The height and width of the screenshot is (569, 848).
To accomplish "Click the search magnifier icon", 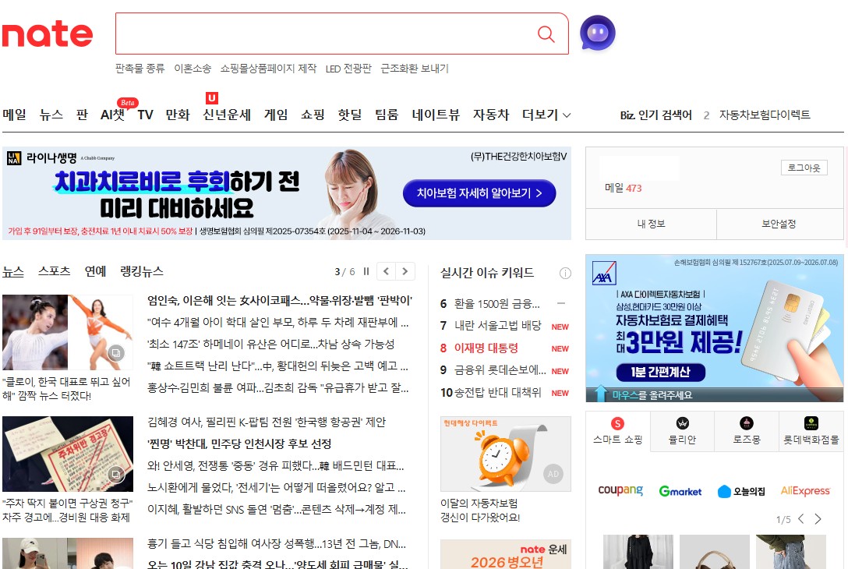I will point(546,34).
